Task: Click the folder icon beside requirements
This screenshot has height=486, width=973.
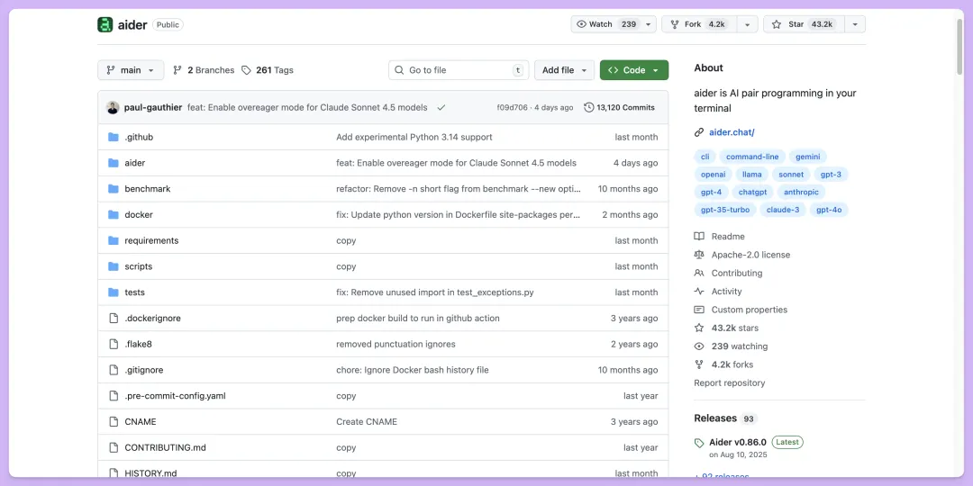Action: tap(113, 240)
